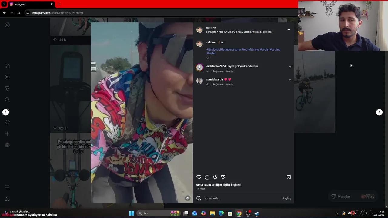Open the Reels icon in the sidebar
The height and width of the screenshot is (218, 388).
pyautogui.click(x=7, y=77)
